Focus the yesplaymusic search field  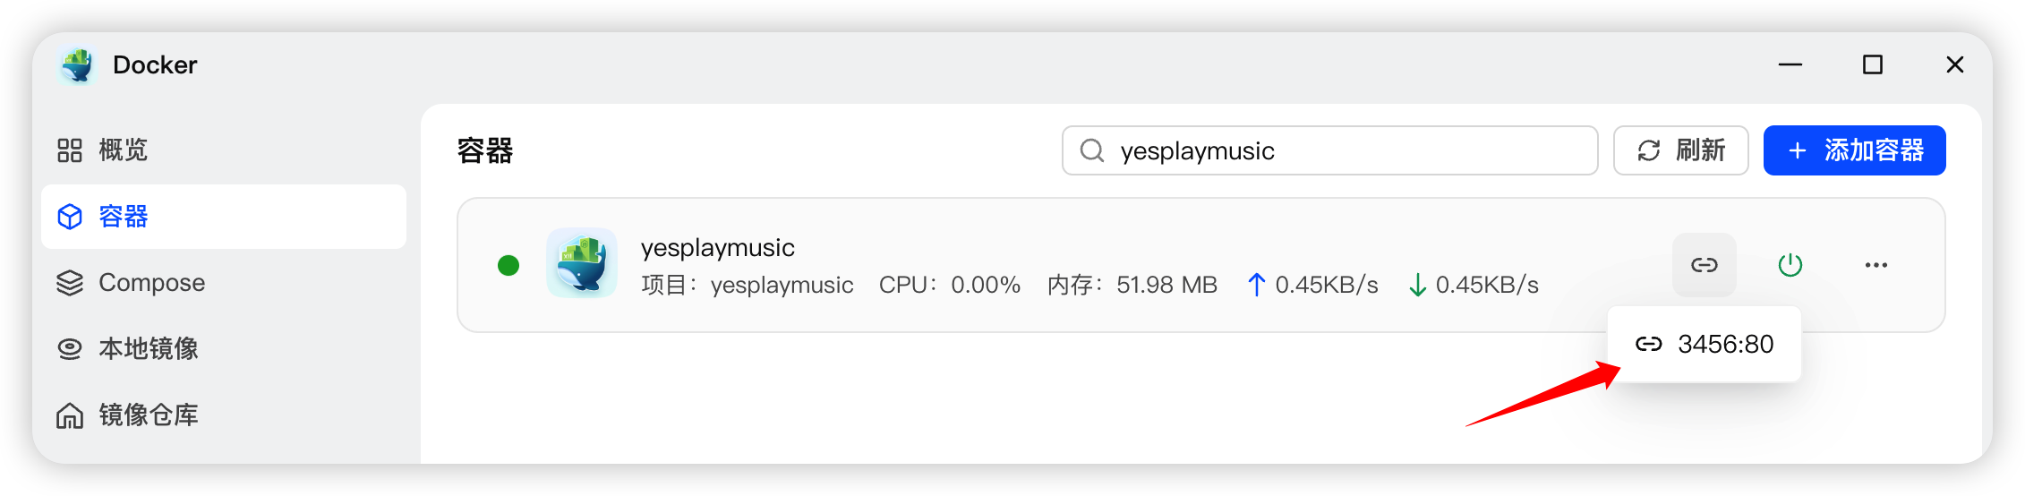point(1343,150)
